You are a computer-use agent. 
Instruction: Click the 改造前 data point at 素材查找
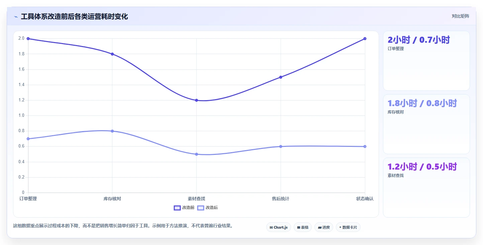tap(196, 100)
